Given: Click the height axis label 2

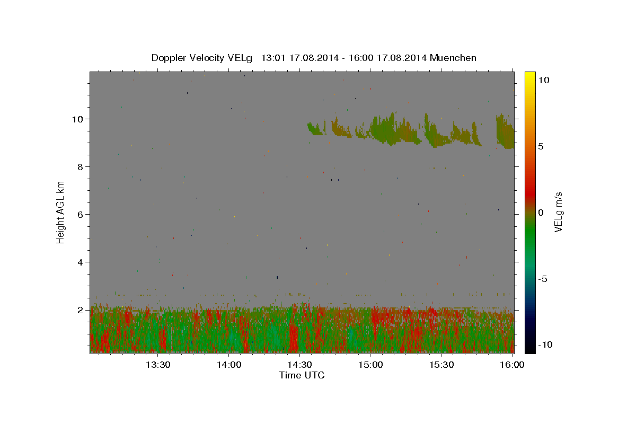Looking at the screenshot, I should pos(81,310).
